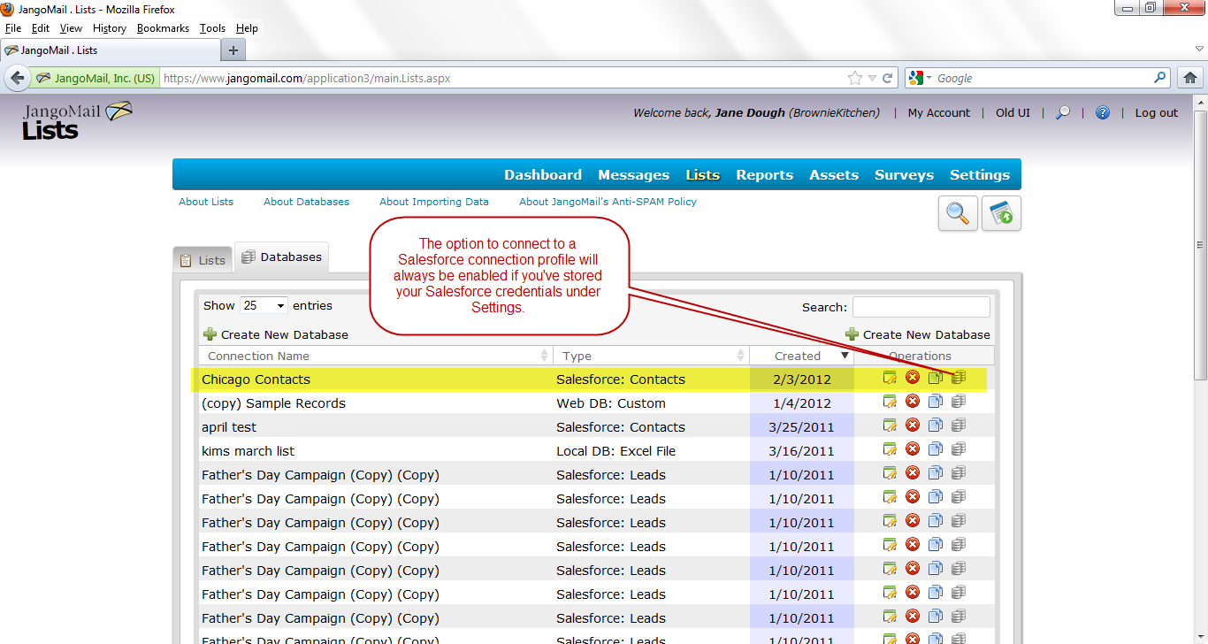Click Create New Database above Connection Name
Viewport: 1208px width, 644px height.
coord(276,334)
